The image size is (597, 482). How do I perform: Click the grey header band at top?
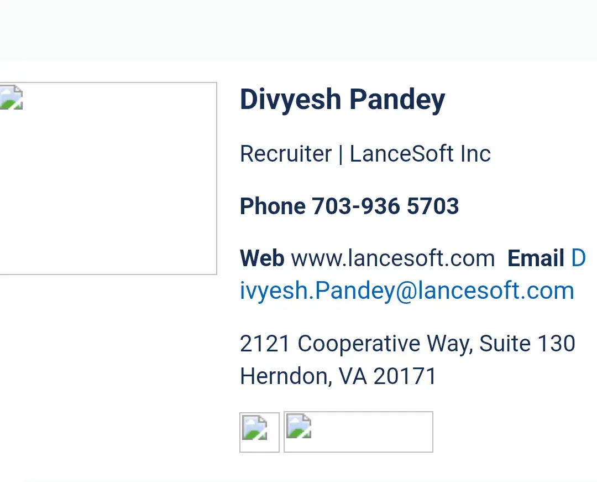click(298, 30)
